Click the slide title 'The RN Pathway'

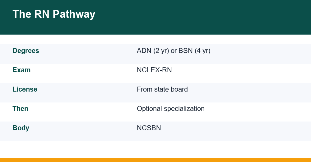point(54,14)
